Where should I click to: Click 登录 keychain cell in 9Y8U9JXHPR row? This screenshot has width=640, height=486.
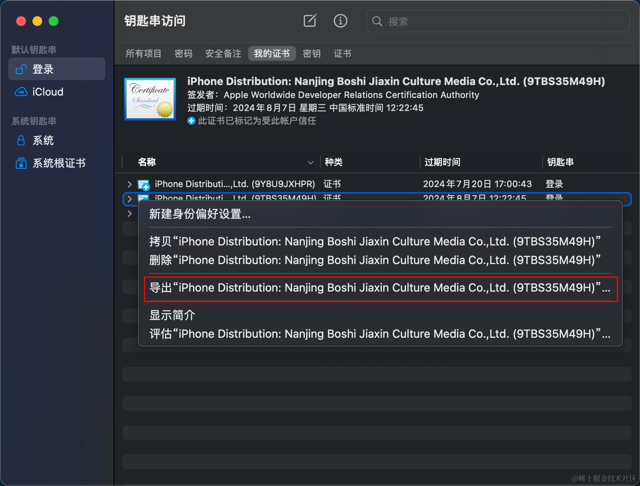pyautogui.click(x=554, y=184)
